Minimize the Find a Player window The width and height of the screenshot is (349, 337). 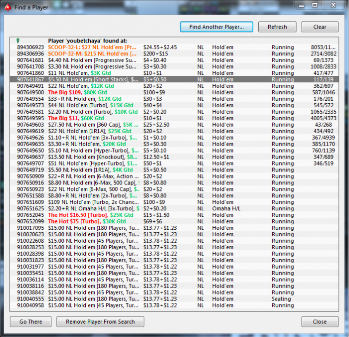tap(301, 5)
